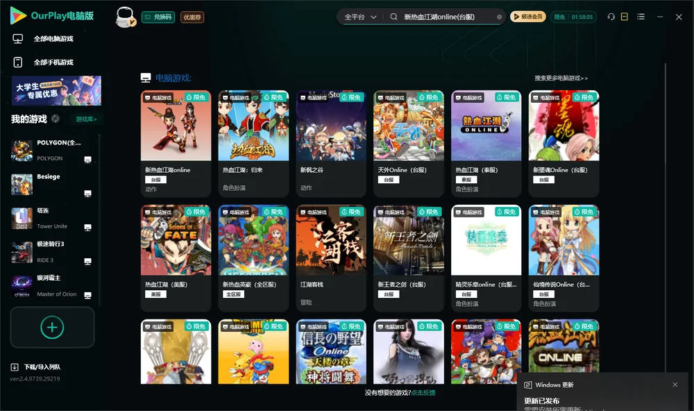Open the 热血江湖：归来 game card
694x411 pixels.
click(253, 144)
